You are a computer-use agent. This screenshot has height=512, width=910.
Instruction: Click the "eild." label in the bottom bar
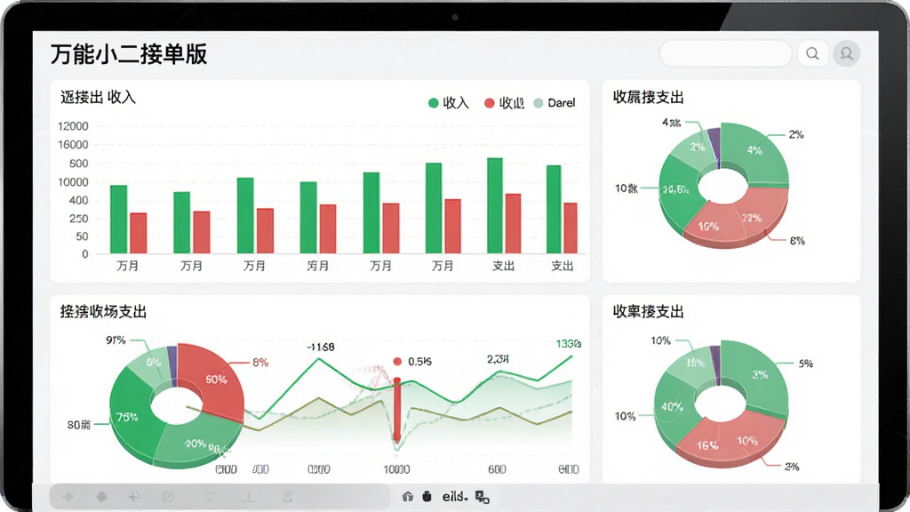(455, 497)
